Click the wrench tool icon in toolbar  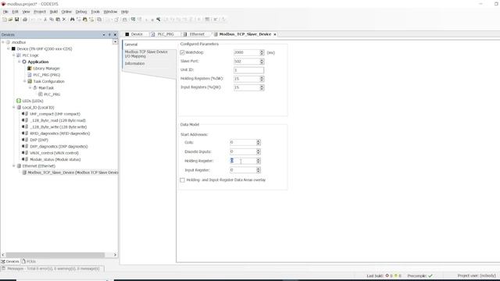(158, 20)
